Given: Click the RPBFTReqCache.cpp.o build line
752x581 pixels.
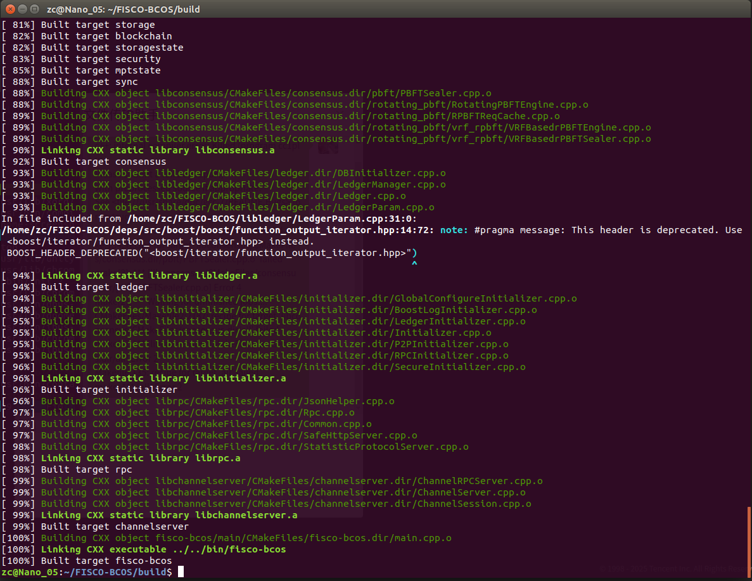Looking at the screenshot, I should (281, 116).
